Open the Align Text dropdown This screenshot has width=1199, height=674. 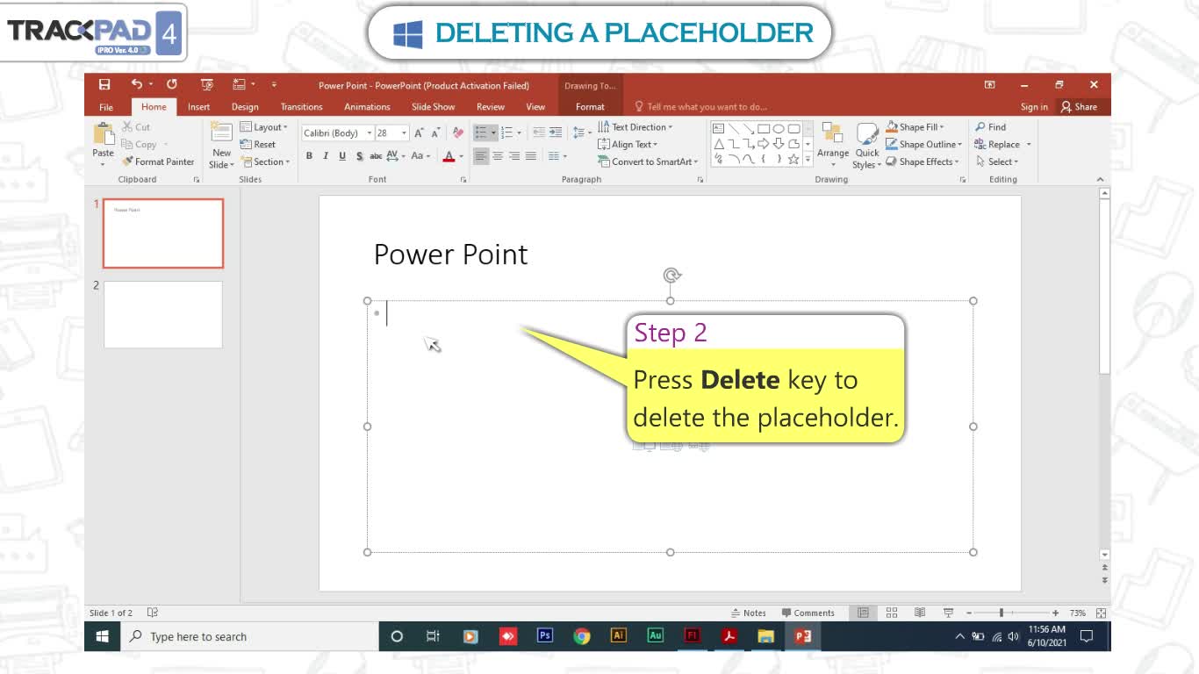pos(628,145)
